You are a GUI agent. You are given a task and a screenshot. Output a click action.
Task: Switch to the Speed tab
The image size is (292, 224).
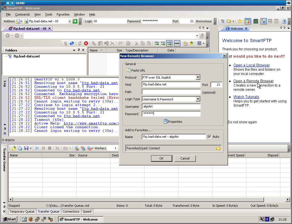(x=87, y=212)
